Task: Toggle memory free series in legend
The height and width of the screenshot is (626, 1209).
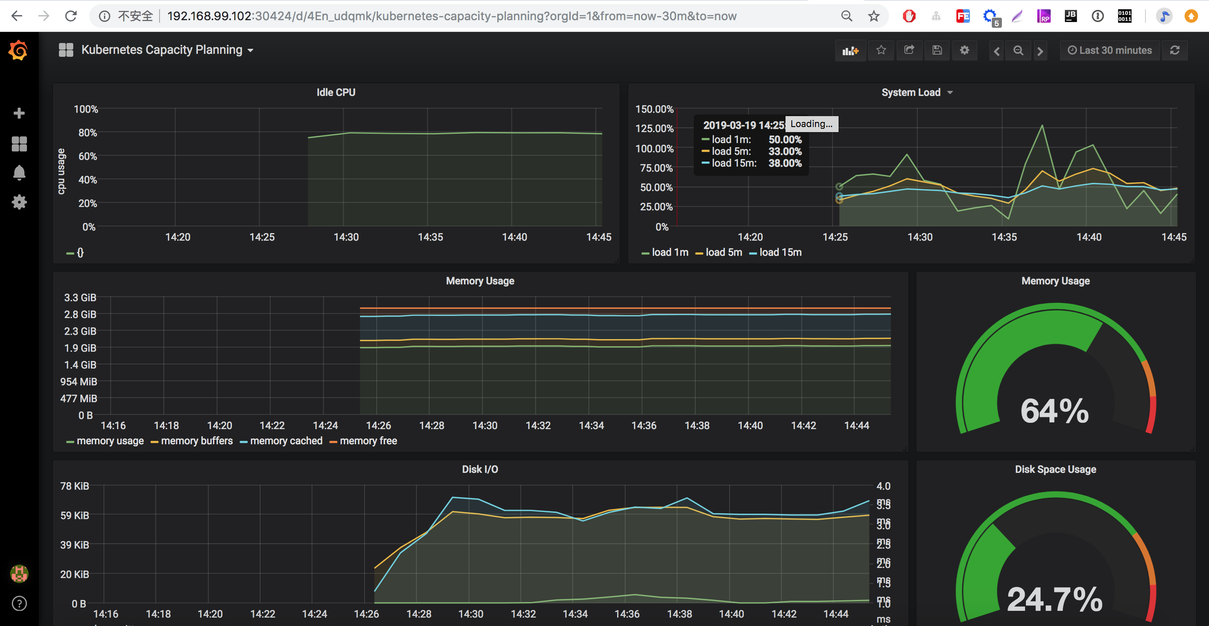Action: point(368,441)
